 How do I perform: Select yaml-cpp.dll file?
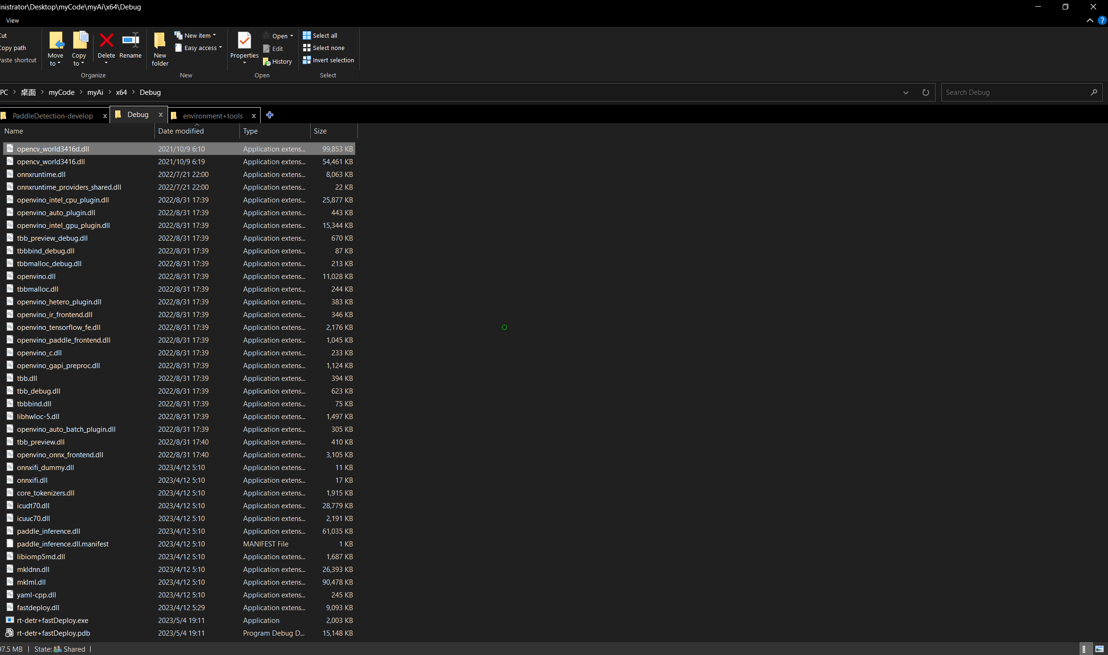click(179, 595)
